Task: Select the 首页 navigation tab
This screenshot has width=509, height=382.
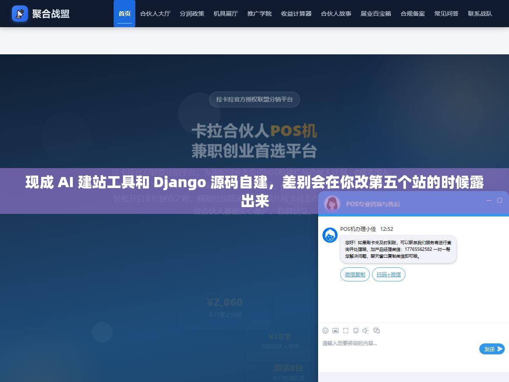Action: click(x=124, y=14)
